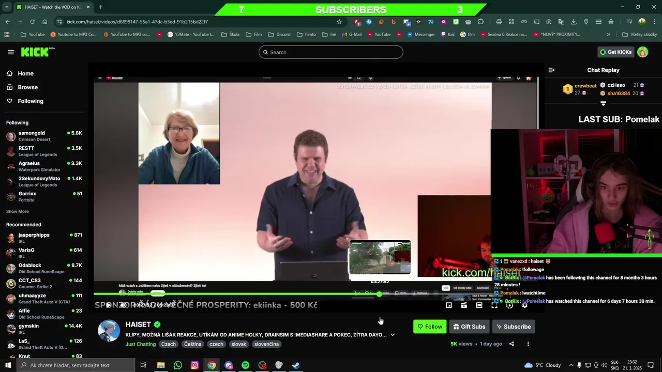Share the VOD via share icon
The width and height of the screenshot is (662, 372).
(511, 344)
